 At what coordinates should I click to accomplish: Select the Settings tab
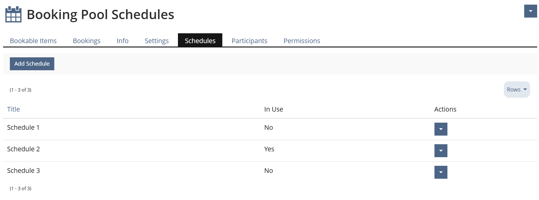tap(157, 41)
